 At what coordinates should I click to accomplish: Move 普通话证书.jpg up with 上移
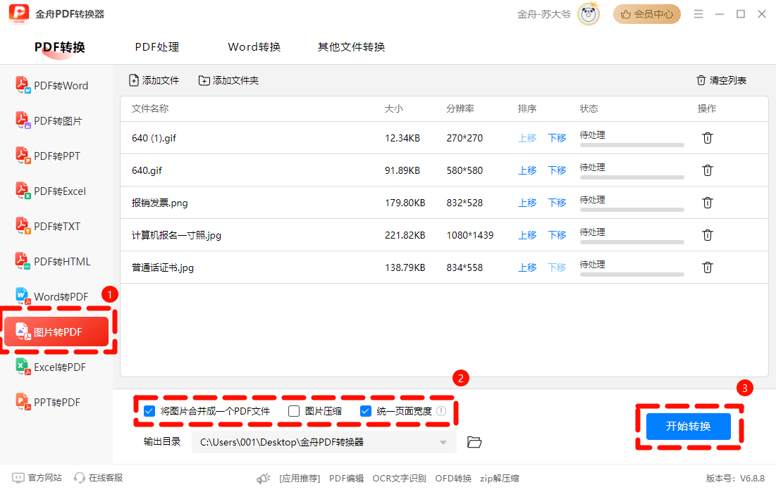(x=527, y=267)
